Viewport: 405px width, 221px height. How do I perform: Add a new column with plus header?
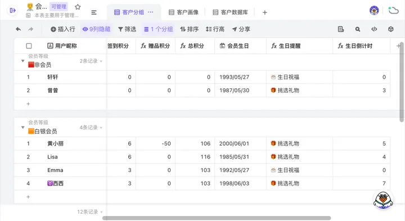coord(398,46)
